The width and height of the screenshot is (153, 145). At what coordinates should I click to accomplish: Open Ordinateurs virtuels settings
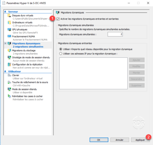pos(22,22)
